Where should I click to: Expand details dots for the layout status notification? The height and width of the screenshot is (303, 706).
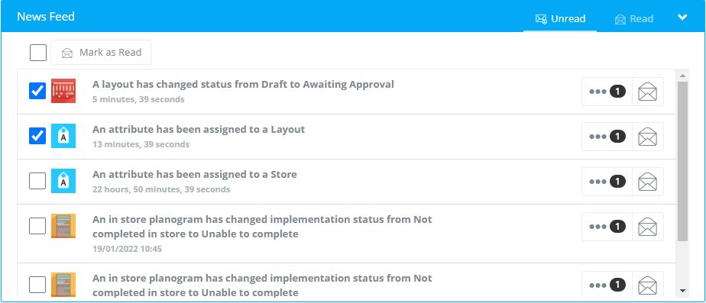[607, 92]
